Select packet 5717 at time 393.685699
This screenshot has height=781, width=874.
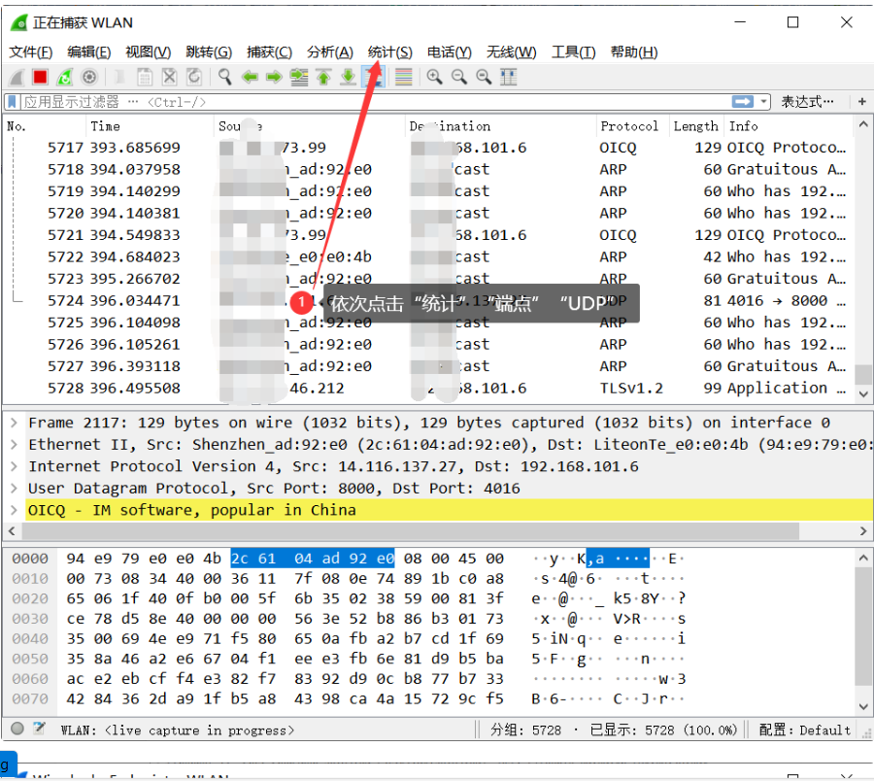pyautogui.click(x=428, y=148)
